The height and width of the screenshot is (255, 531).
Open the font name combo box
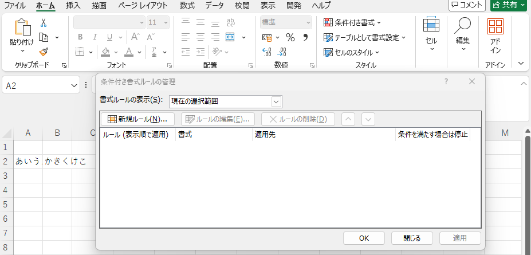pos(109,22)
